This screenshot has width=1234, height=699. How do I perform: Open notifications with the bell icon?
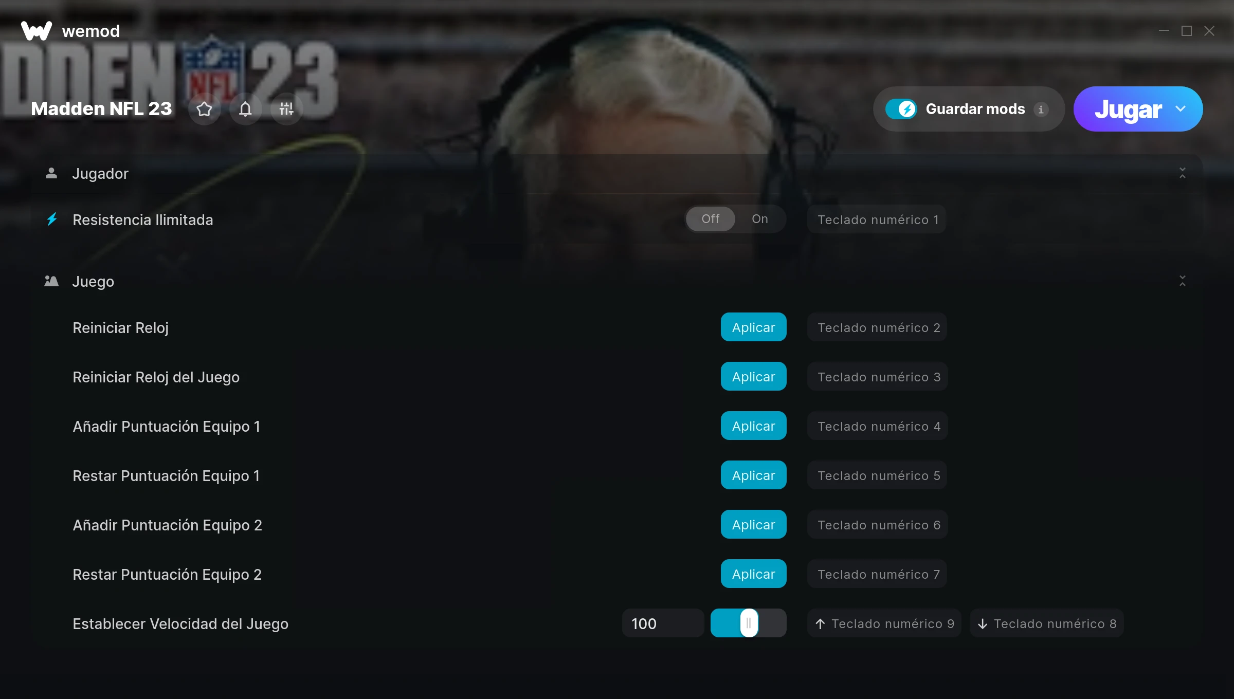click(246, 109)
